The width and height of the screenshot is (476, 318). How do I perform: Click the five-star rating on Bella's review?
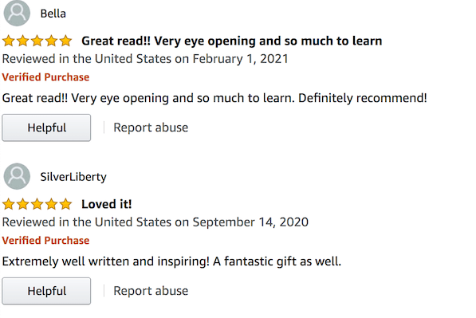pyautogui.click(x=37, y=41)
